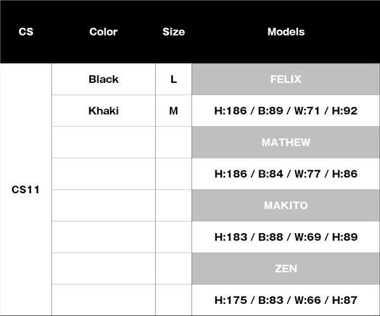Click the empty Color cell beside ZEN
Screen dimensions: 380x316
click(x=103, y=269)
